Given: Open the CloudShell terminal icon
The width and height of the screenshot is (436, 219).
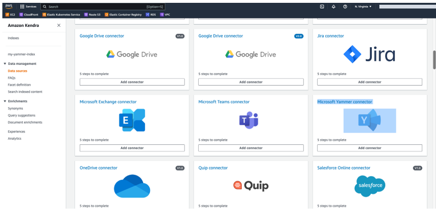Looking at the screenshot, I should (322, 7).
